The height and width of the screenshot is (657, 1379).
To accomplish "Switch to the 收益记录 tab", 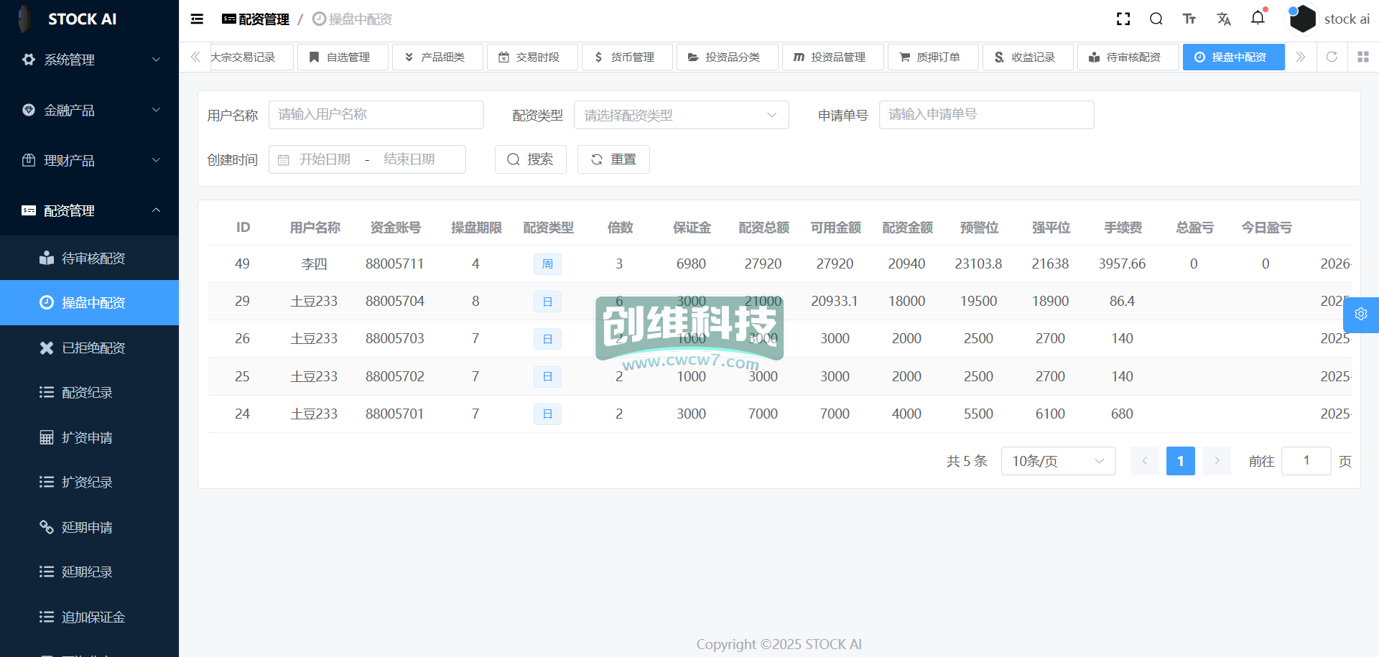I will (x=1027, y=57).
